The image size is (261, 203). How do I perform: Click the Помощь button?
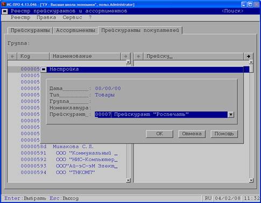pos(224,134)
